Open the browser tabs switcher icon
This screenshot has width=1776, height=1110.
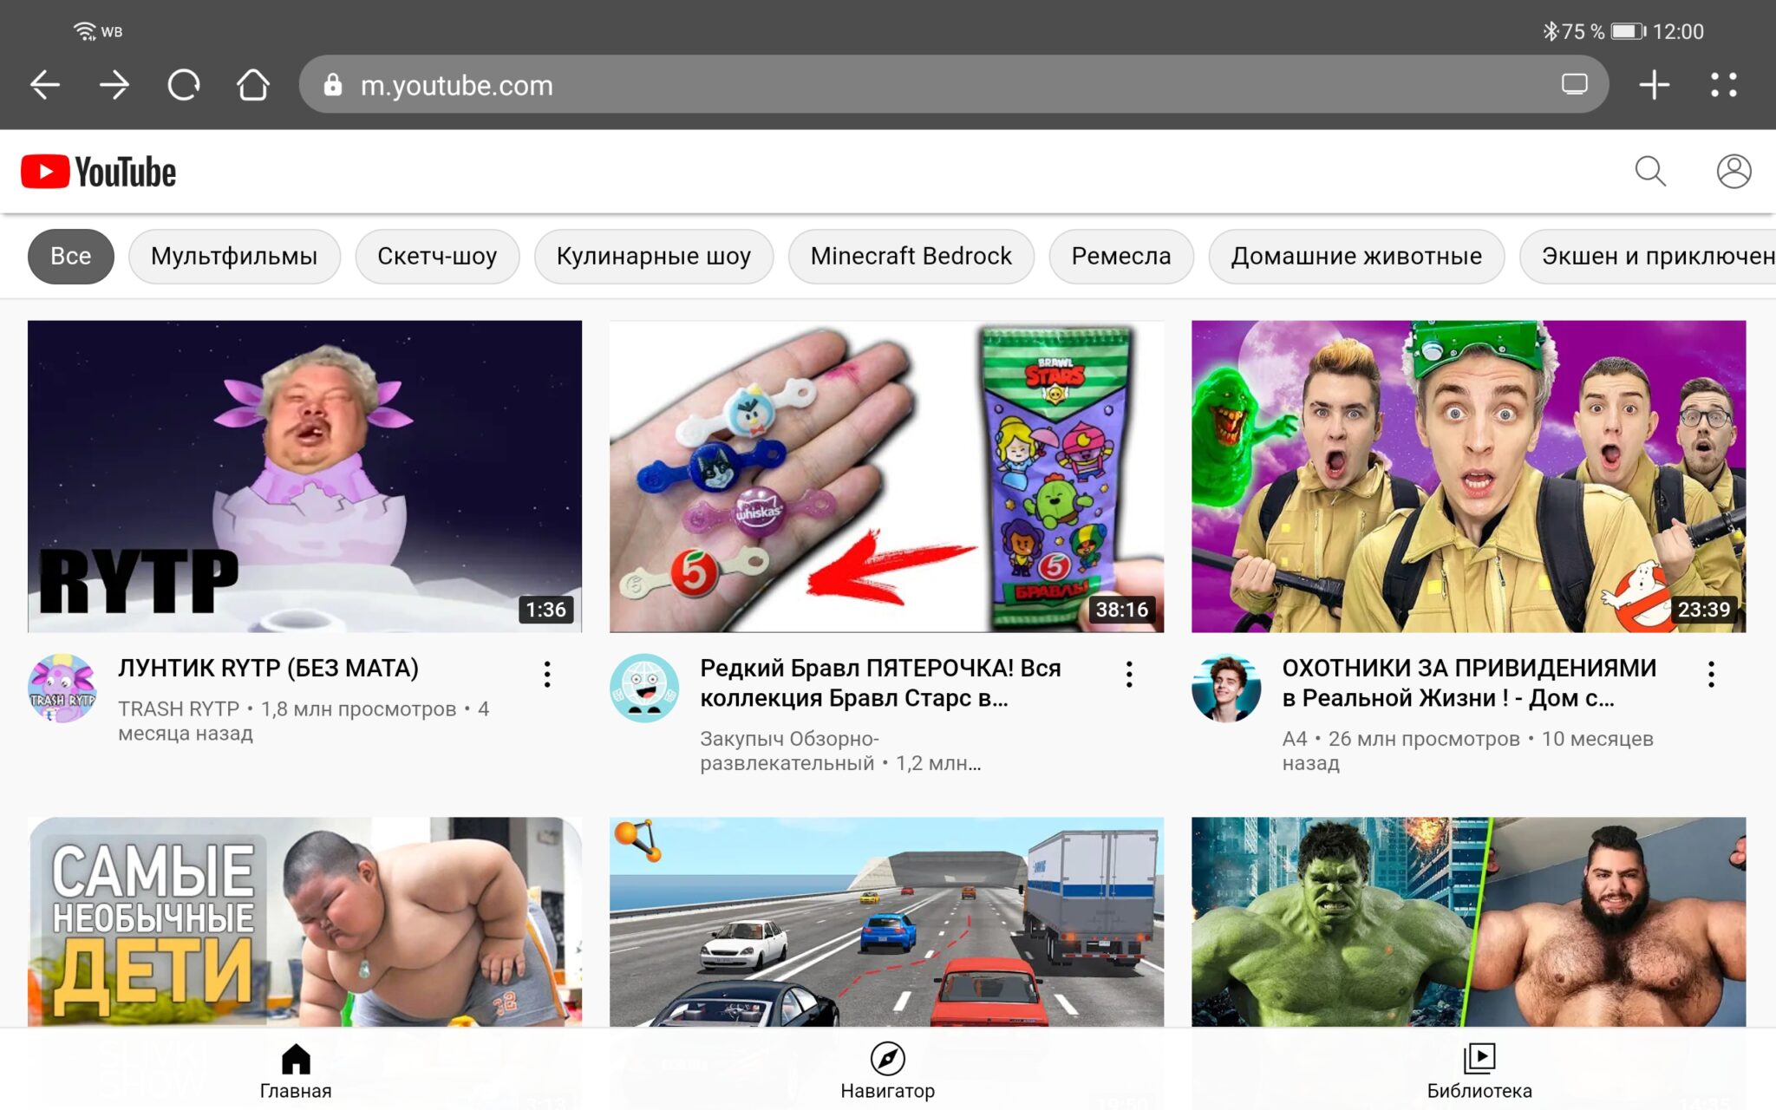click(x=1574, y=85)
